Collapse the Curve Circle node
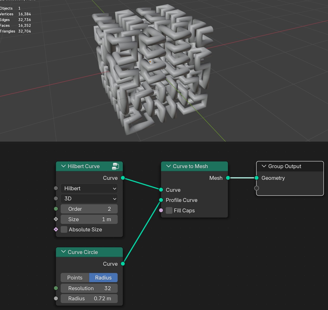 click(x=63, y=252)
